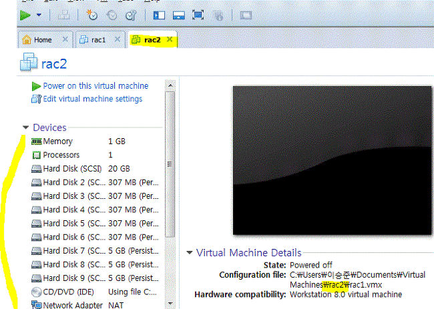Viewport: 434px width, 309px height.
Task: Click the scroll down arrow in device list
Action: click(170, 304)
